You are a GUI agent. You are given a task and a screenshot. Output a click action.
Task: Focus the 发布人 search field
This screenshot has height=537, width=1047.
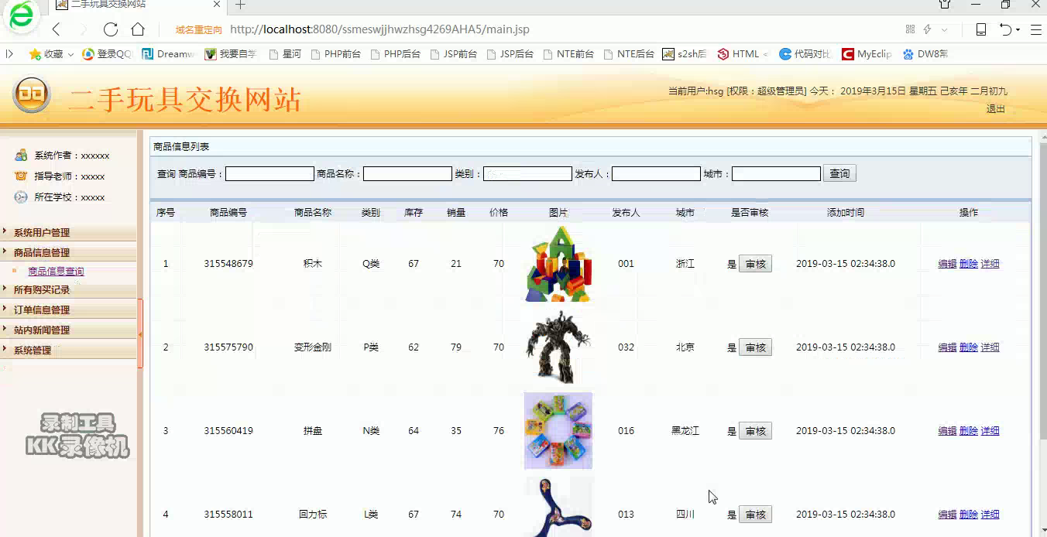coord(656,174)
